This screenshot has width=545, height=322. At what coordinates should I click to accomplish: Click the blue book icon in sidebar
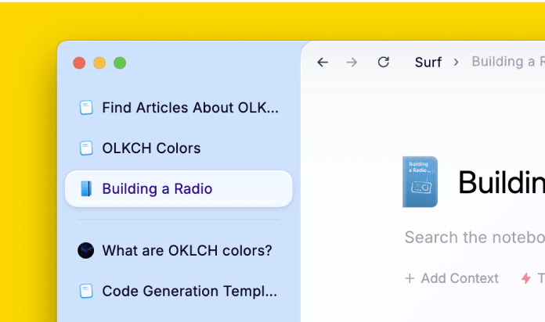[x=86, y=188]
